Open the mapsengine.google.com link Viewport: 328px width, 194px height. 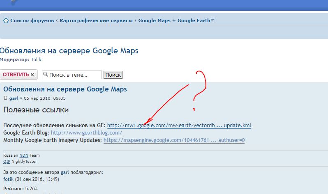pos(174,140)
